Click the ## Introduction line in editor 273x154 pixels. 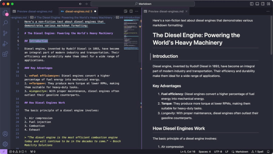(36, 41)
